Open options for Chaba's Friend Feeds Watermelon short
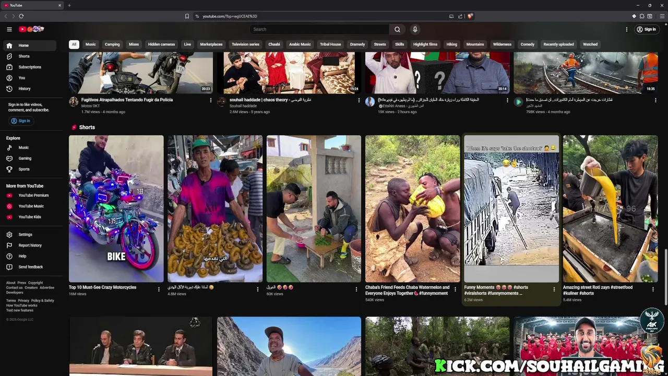Viewport: 668px width, 376px height. point(455,289)
